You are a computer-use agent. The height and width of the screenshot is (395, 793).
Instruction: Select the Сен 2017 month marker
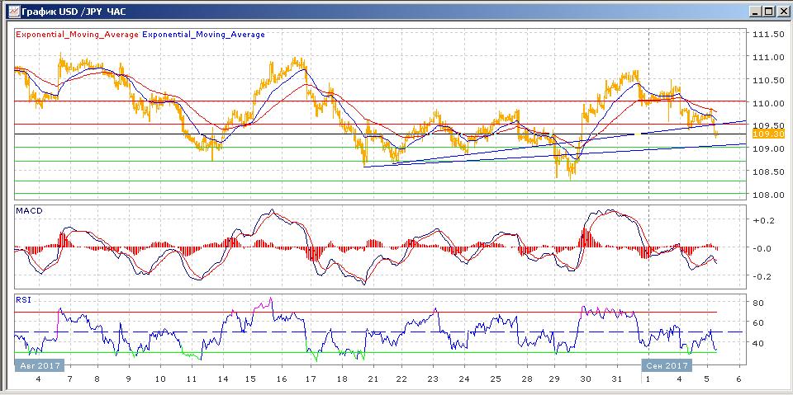coord(666,364)
